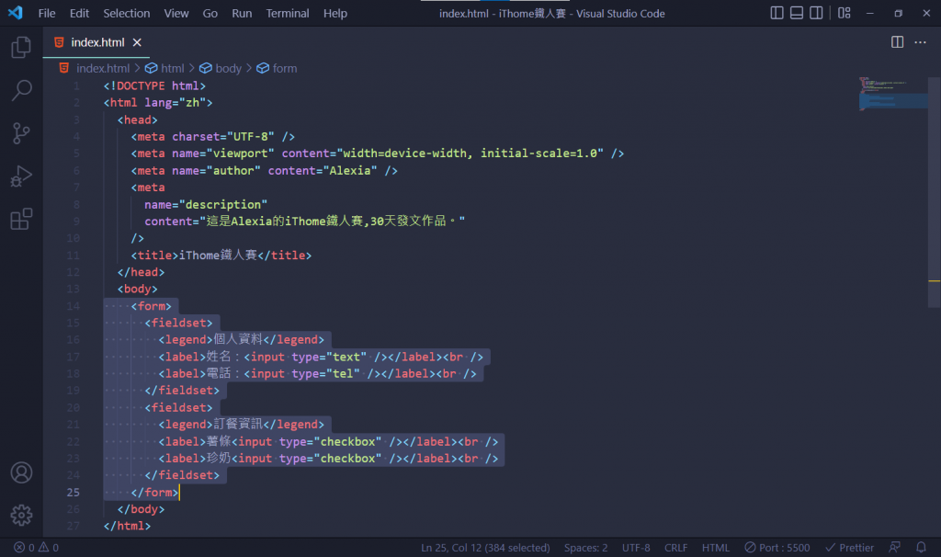
Task: Open the Selection menu
Action: [127, 13]
